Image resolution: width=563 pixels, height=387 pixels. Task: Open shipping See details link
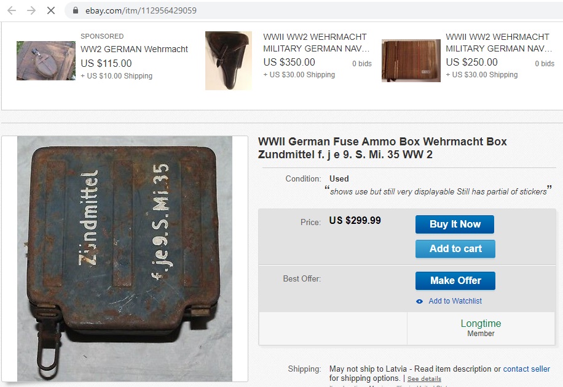click(x=424, y=379)
